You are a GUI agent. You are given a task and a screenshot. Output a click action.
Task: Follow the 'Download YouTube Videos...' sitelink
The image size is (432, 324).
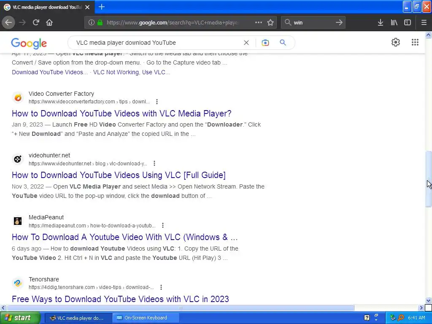click(50, 72)
